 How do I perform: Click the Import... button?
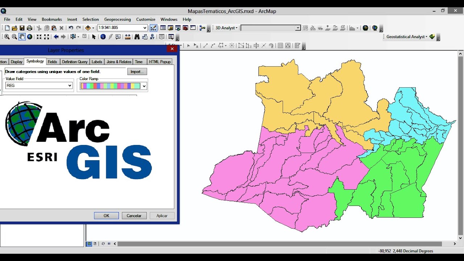(x=137, y=72)
